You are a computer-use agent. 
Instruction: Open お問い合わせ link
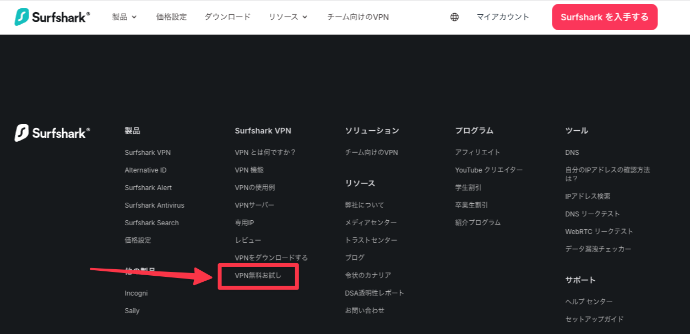(x=365, y=310)
